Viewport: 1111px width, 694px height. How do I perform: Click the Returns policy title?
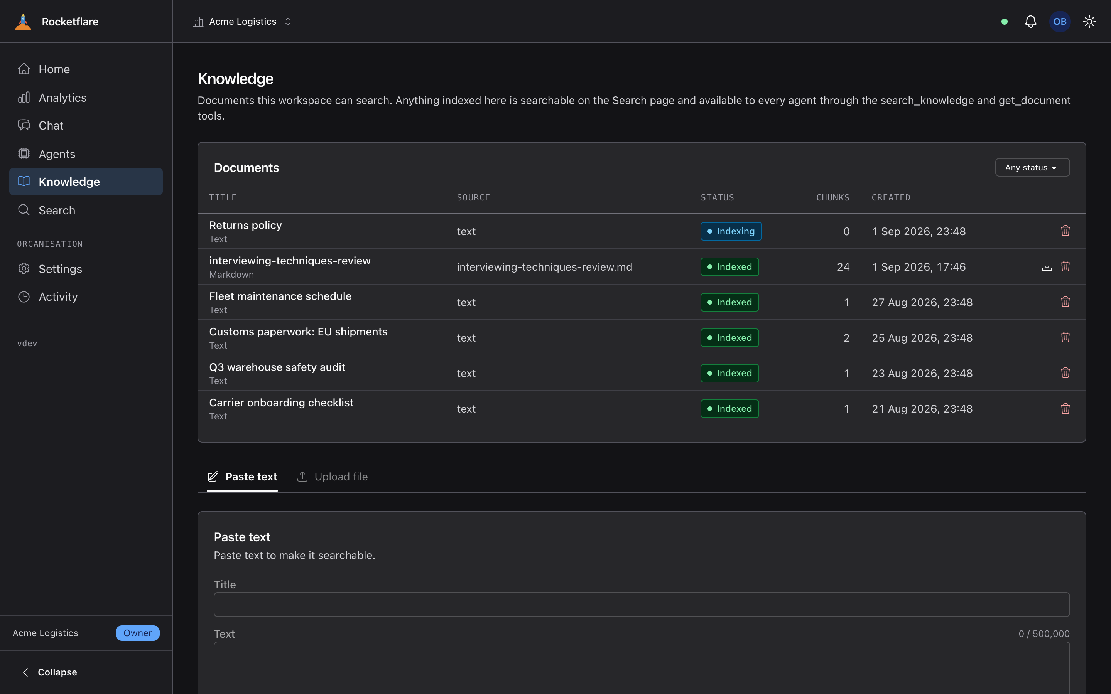(x=245, y=225)
